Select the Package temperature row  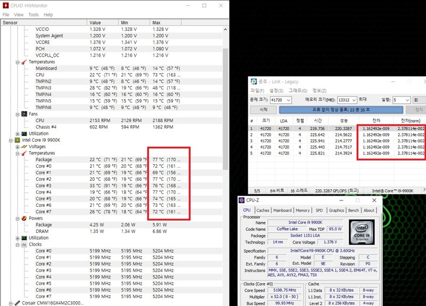tap(111, 160)
